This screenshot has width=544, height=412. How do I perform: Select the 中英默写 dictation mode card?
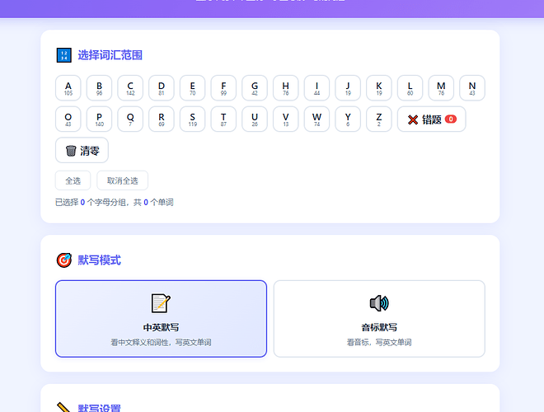pos(161,319)
